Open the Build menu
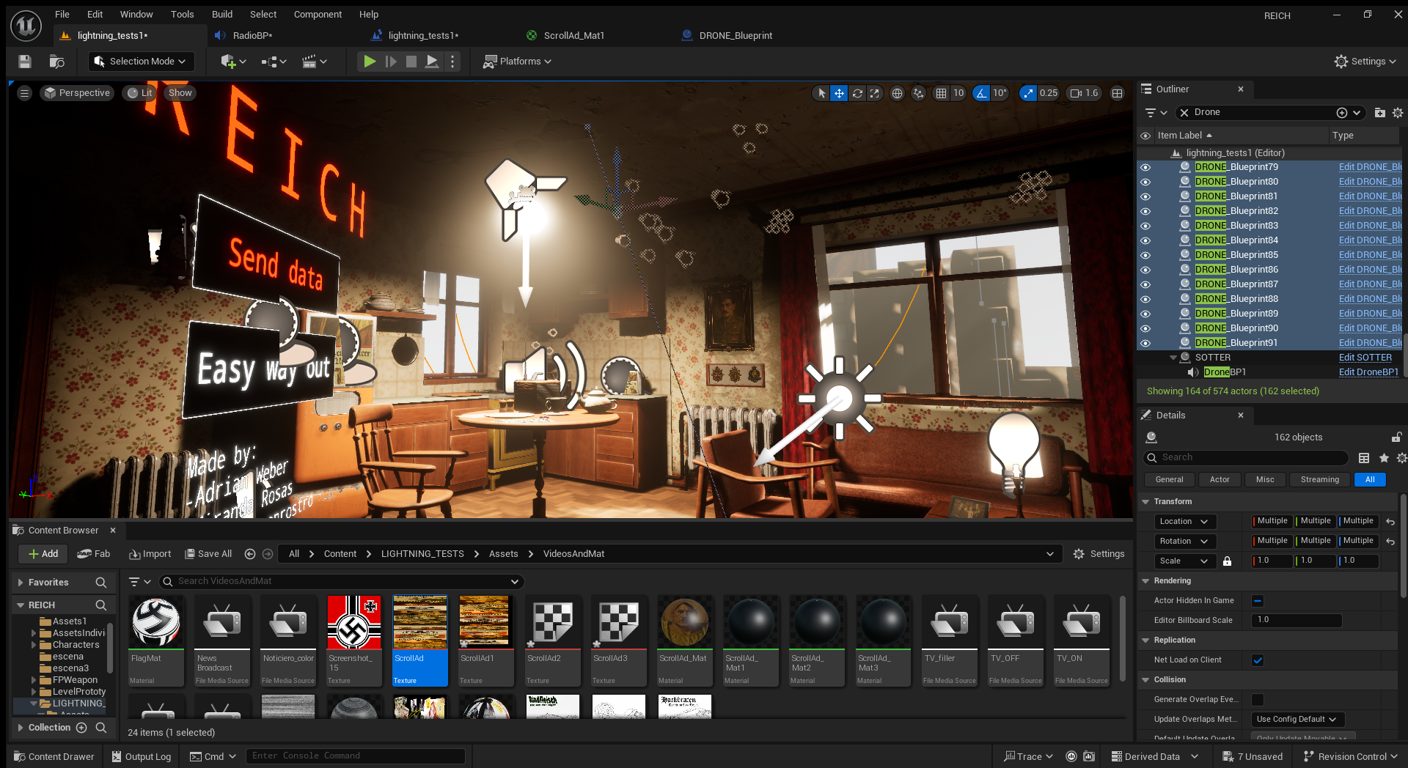1408x768 pixels. coord(222,14)
